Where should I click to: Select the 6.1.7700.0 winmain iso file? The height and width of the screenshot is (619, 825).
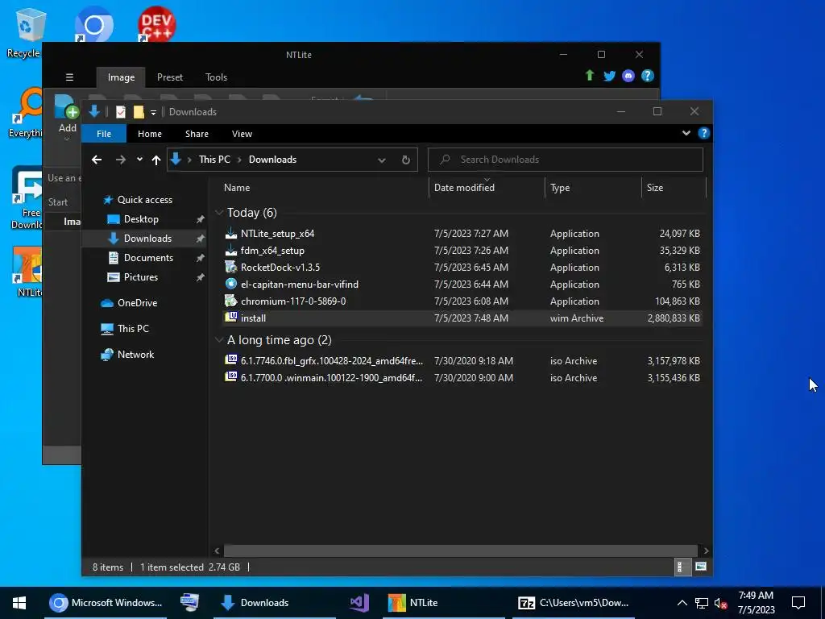point(462,378)
